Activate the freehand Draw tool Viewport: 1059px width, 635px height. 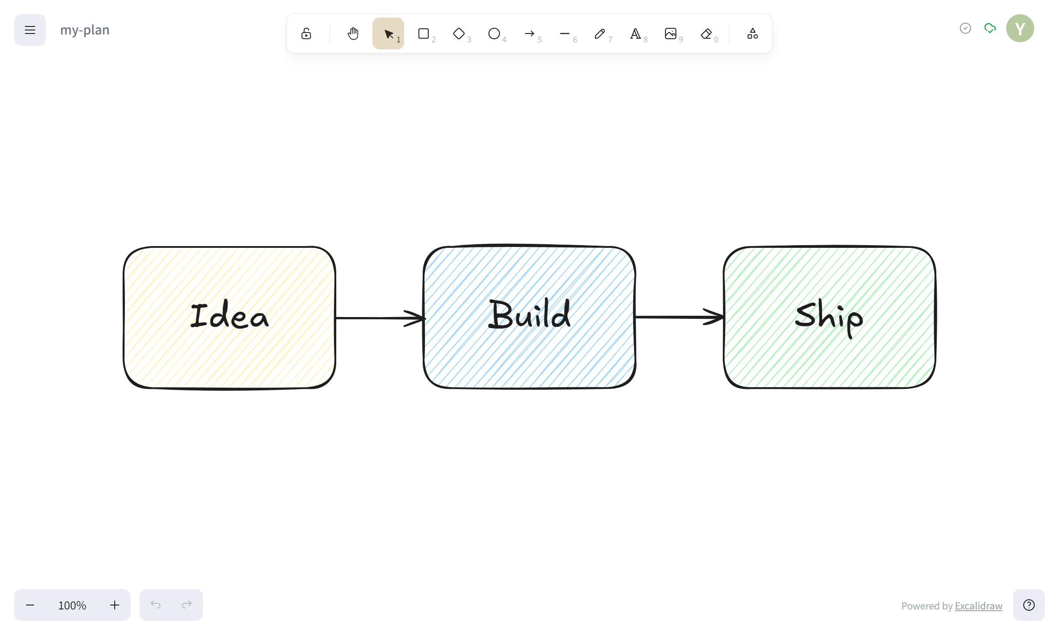pos(600,33)
